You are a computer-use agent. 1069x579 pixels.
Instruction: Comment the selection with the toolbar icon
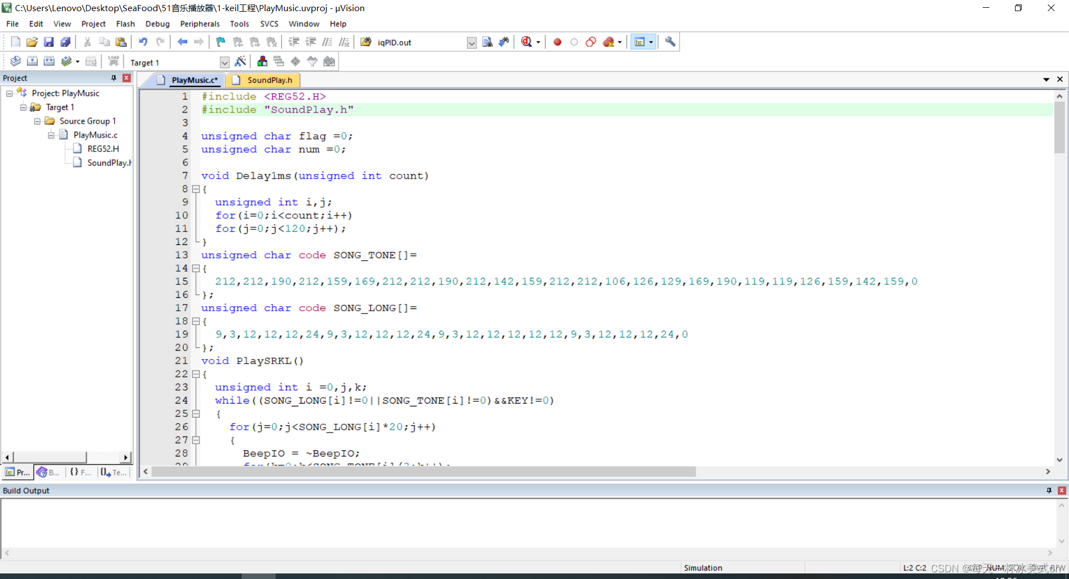point(327,42)
